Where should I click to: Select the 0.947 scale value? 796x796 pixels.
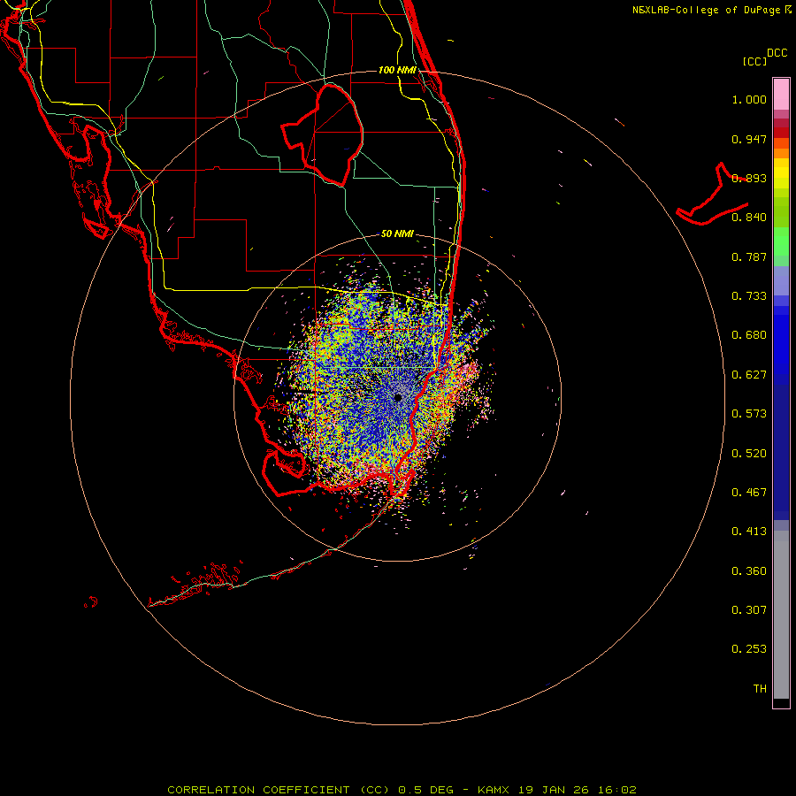[749, 139]
